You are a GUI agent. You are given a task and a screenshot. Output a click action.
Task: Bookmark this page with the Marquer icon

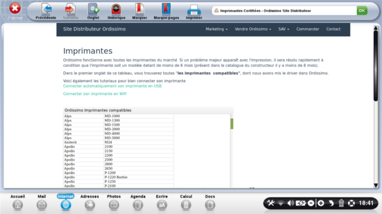[x=139, y=9]
